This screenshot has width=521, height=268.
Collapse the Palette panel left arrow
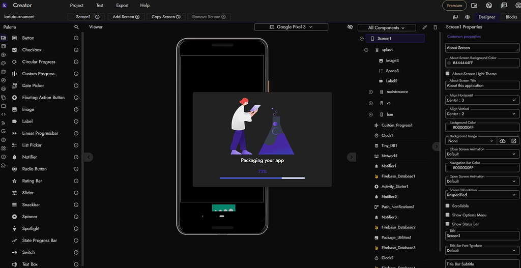click(x=89, y=157)
